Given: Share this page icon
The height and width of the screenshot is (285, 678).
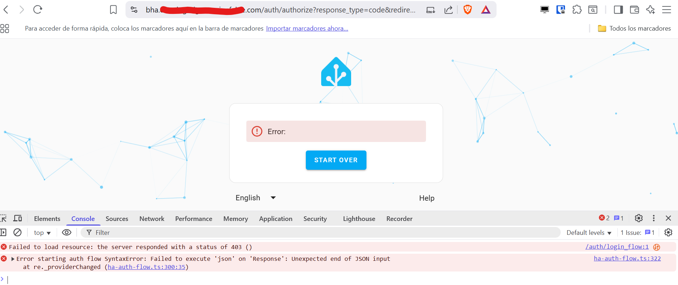Looking at the screenshot, I should click(448, 10).
